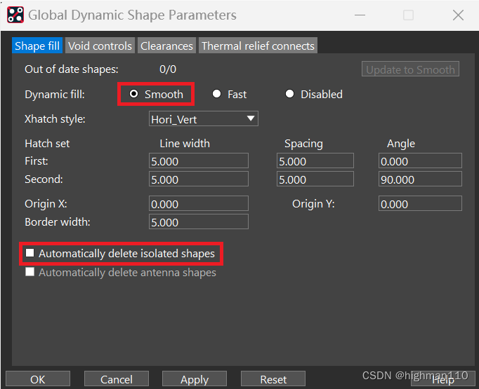
Task: Select the Smooth dynamic fill option
Action: pyautogui.click(x=134, y=94)
